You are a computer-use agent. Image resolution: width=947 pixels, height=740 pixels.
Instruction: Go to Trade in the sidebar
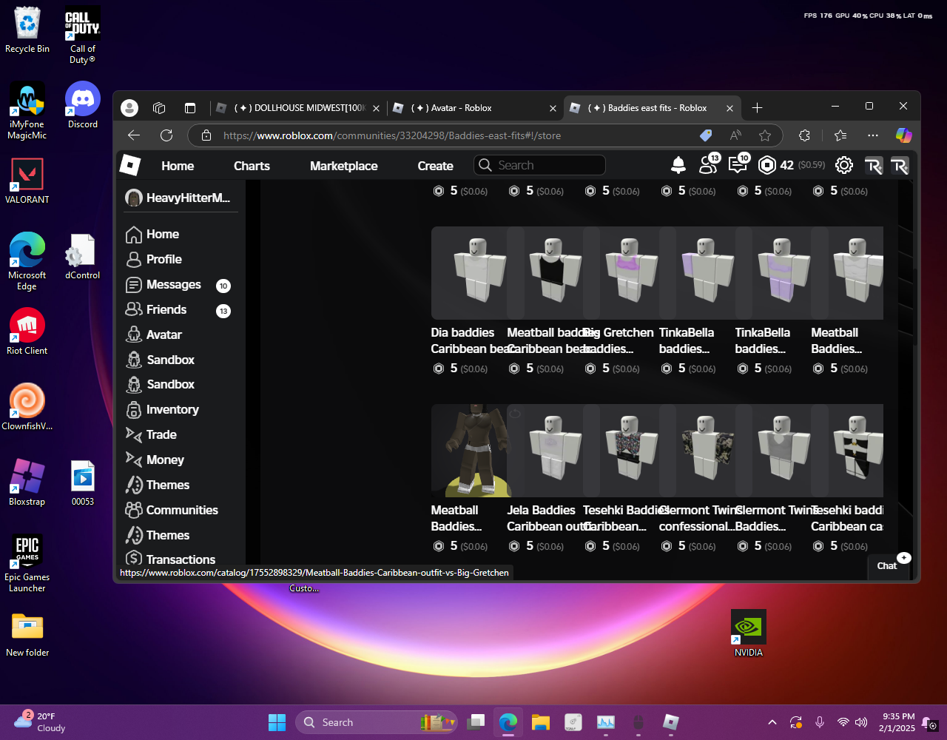tap(161, 434)
